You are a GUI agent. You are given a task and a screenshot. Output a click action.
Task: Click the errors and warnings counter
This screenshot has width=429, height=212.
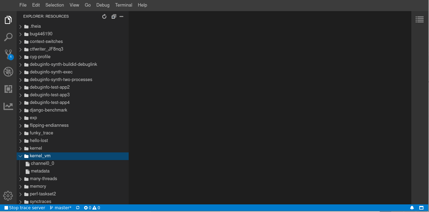click(92, 207)
